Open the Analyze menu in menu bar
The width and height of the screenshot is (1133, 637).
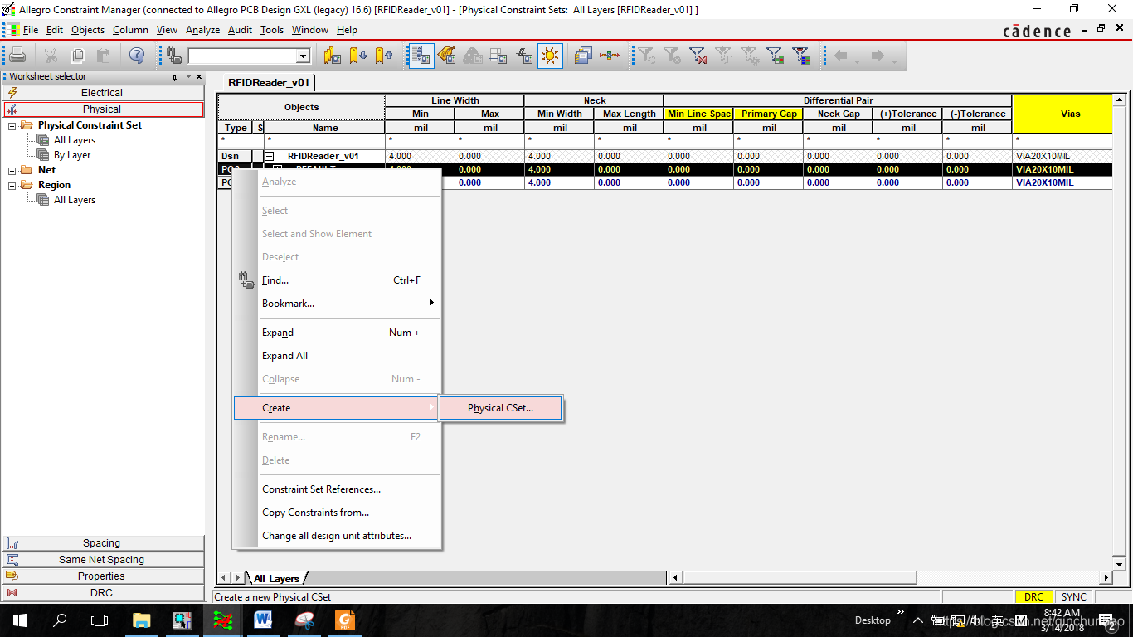(x=202, y=30)
